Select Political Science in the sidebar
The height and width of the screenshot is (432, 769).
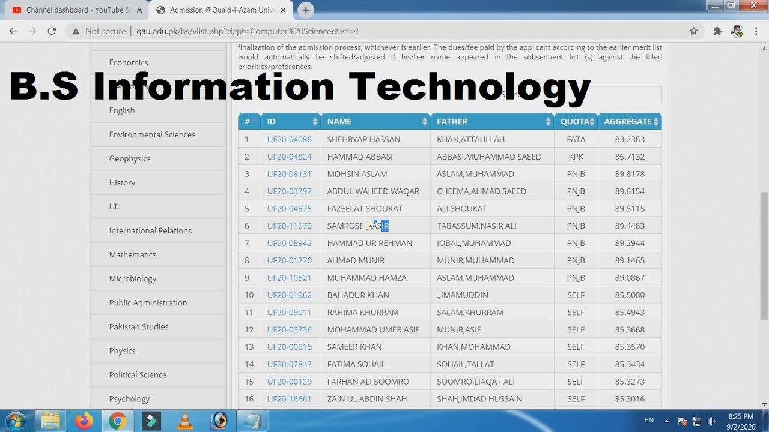[x=138, y=374]
